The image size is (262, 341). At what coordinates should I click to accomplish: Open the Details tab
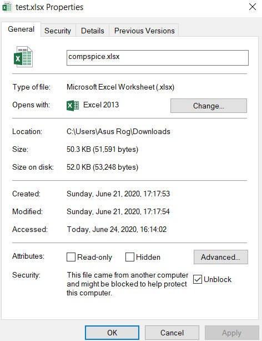[x=93, y=31]
